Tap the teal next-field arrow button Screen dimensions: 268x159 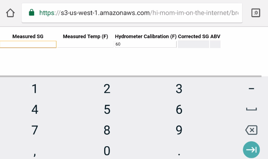[x=251, y=150]
